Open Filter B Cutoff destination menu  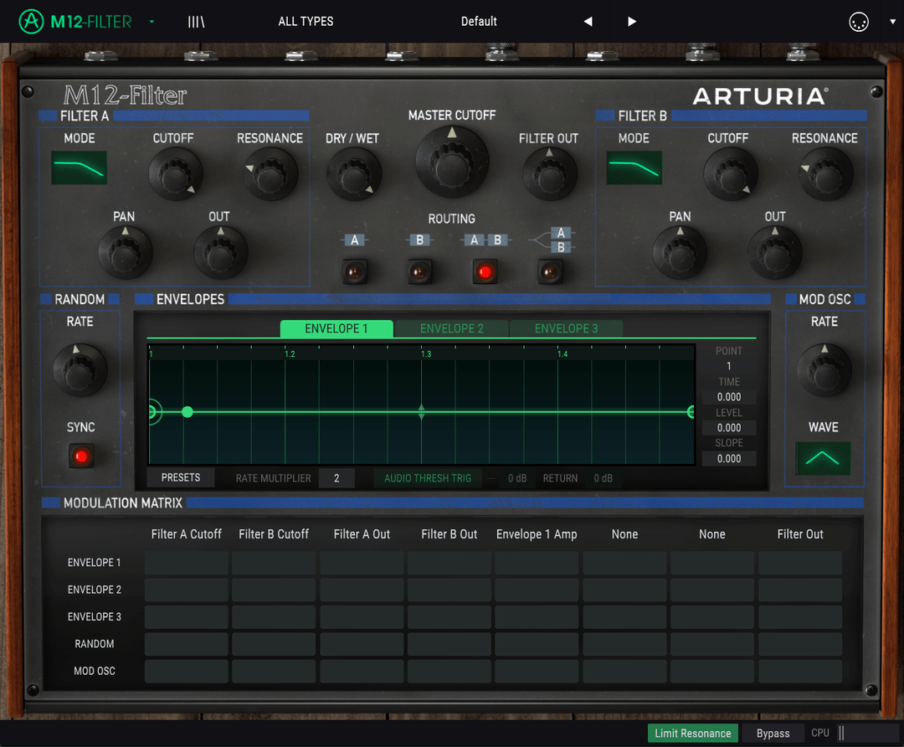click(x=274, y=534)
